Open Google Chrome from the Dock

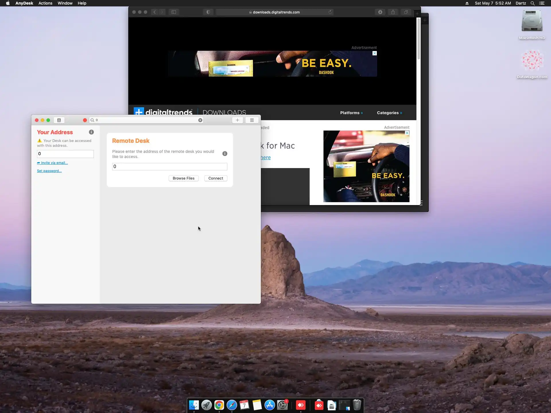(x=219, y=405)
